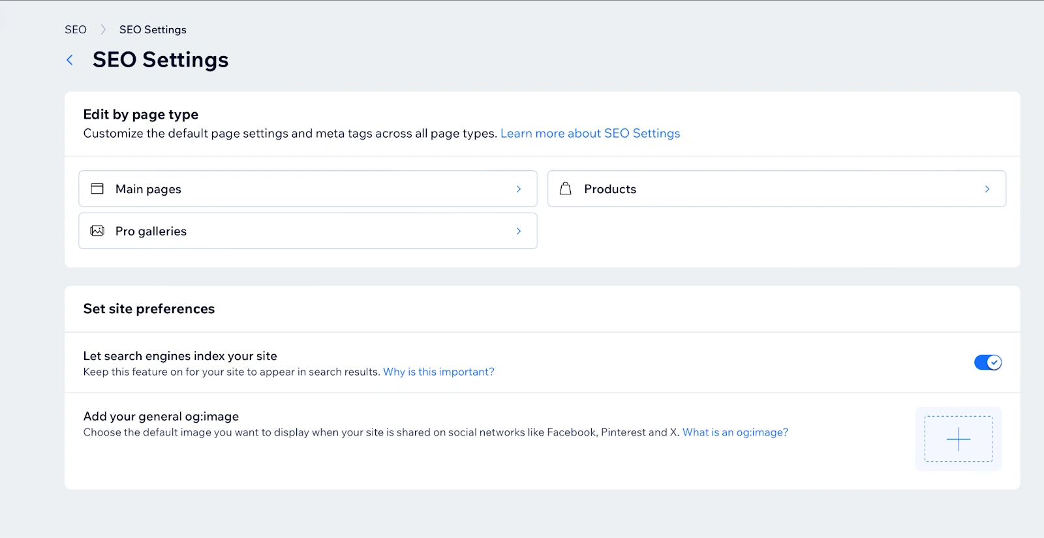Navigate to SEO in the breadcrumb
The width and height of the screenshot is (1044, 538).
pyautogui.click(x=76, y=29)
